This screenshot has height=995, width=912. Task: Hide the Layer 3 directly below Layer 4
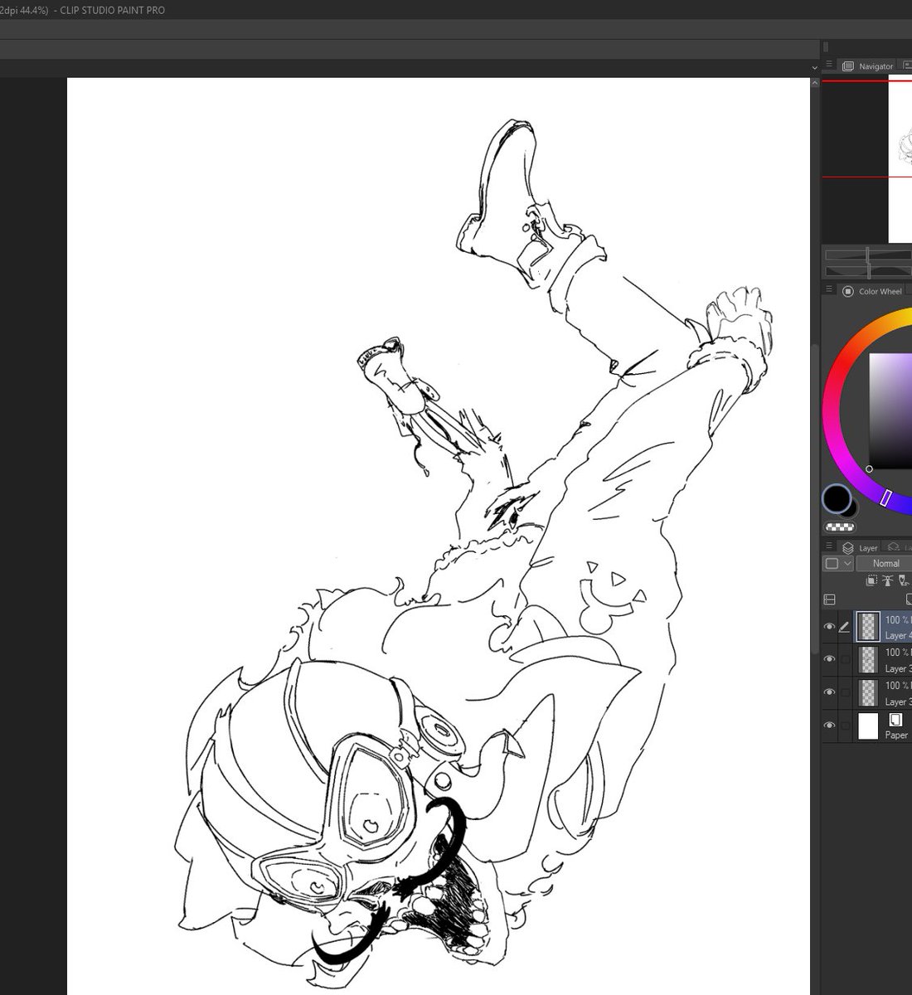coord(829,660)
